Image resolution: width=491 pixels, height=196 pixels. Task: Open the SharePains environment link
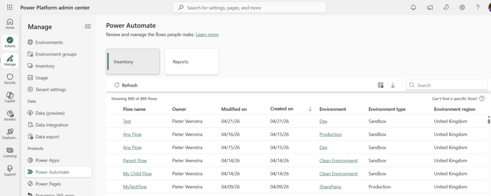pyautogui.click(x=330, y=186)
